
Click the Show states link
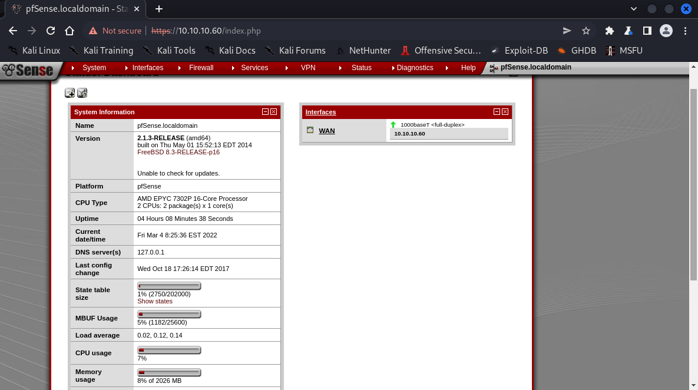tap(155, 301)
